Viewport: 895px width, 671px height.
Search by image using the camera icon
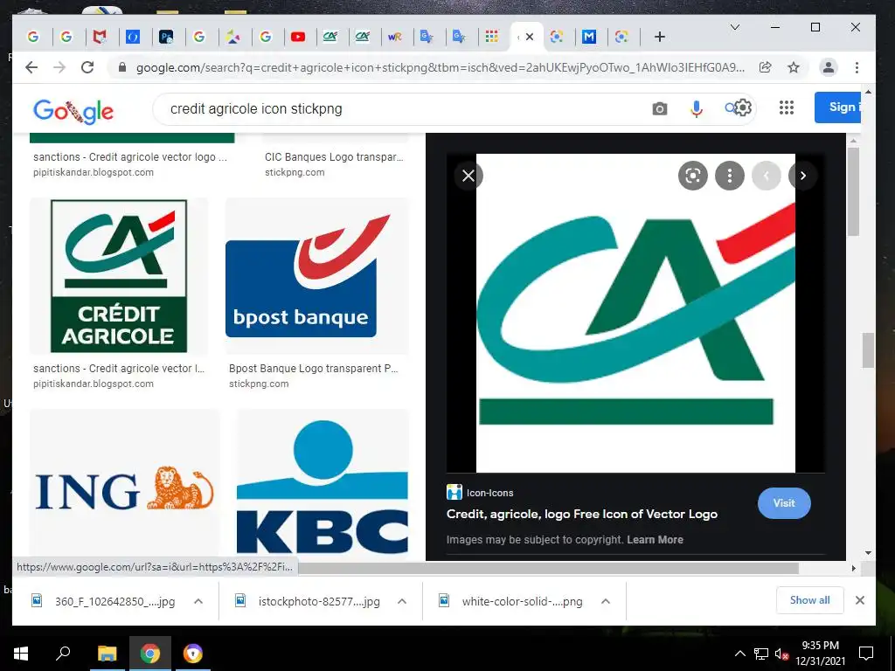click(660, 108)
